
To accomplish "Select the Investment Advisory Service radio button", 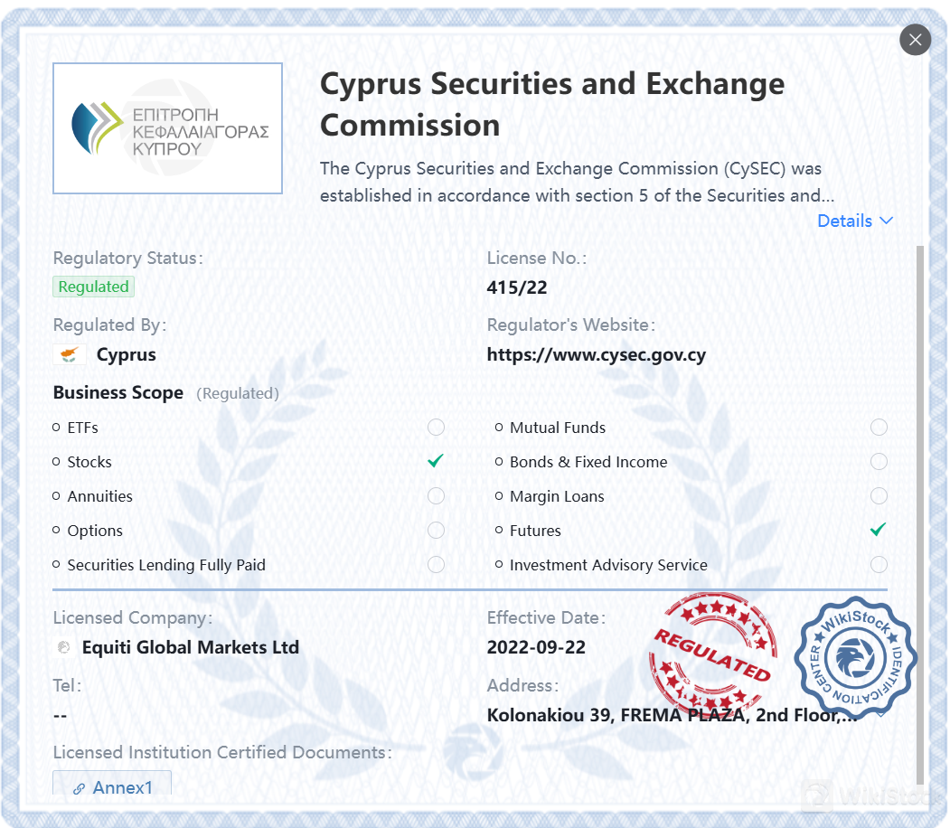I will [879, 564].
